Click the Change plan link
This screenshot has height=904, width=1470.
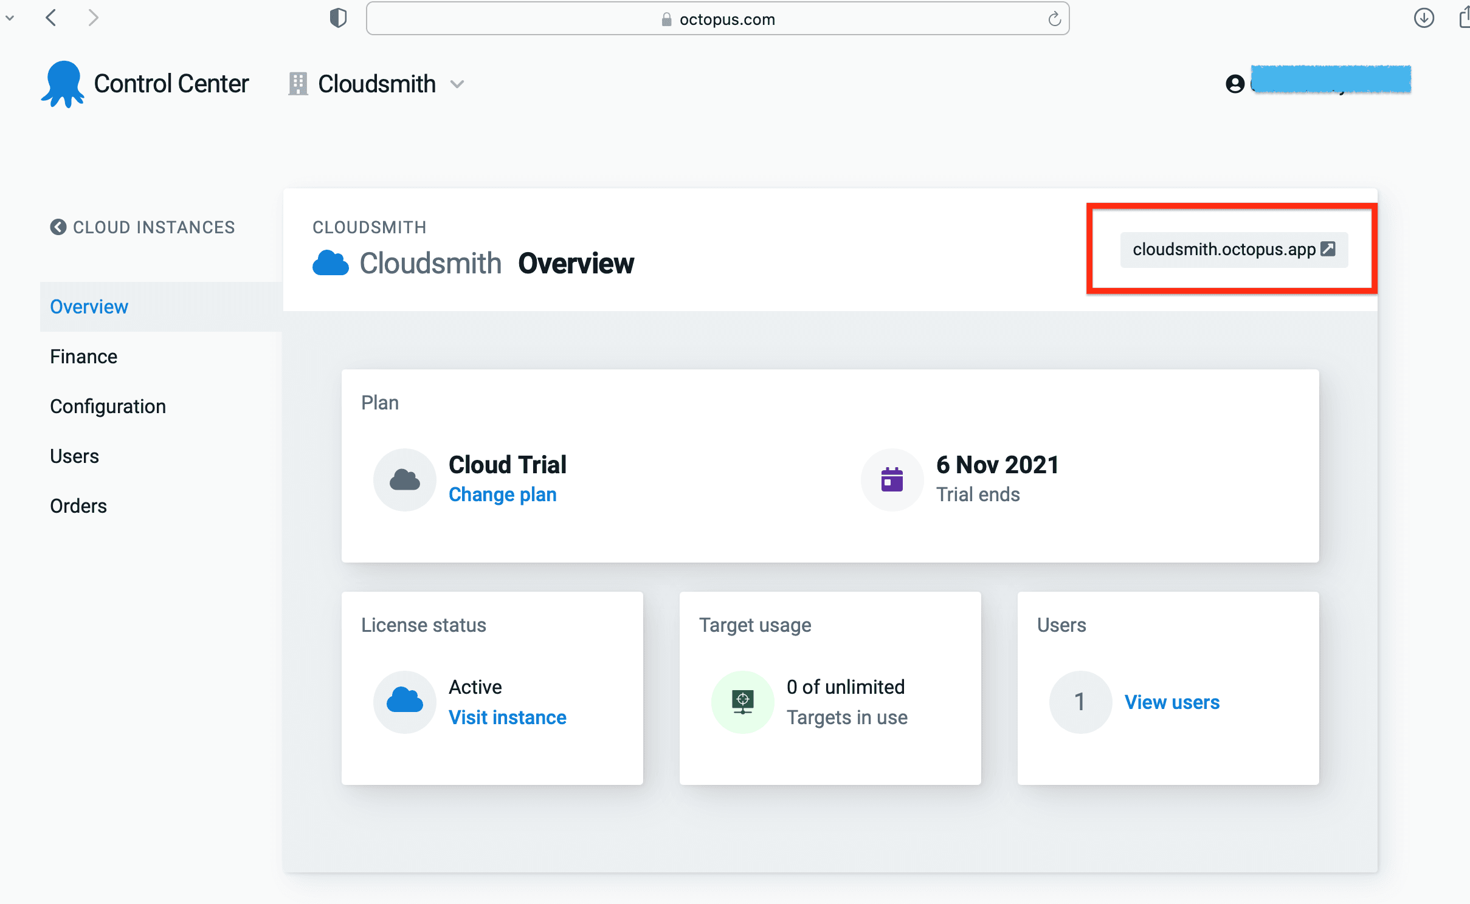click(502, 495)
